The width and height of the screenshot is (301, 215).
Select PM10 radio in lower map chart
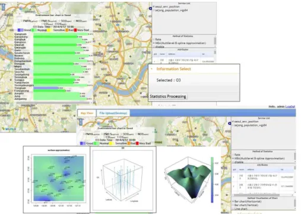point(84,134)
